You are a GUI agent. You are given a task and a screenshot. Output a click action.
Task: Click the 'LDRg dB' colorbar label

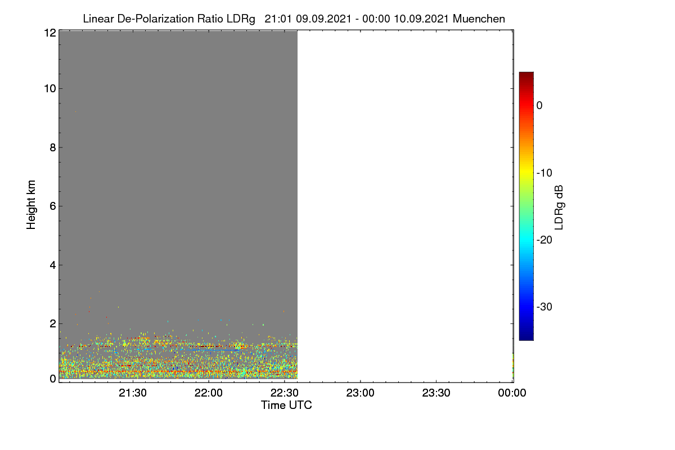pyautogui.click(x=559, y=206)
